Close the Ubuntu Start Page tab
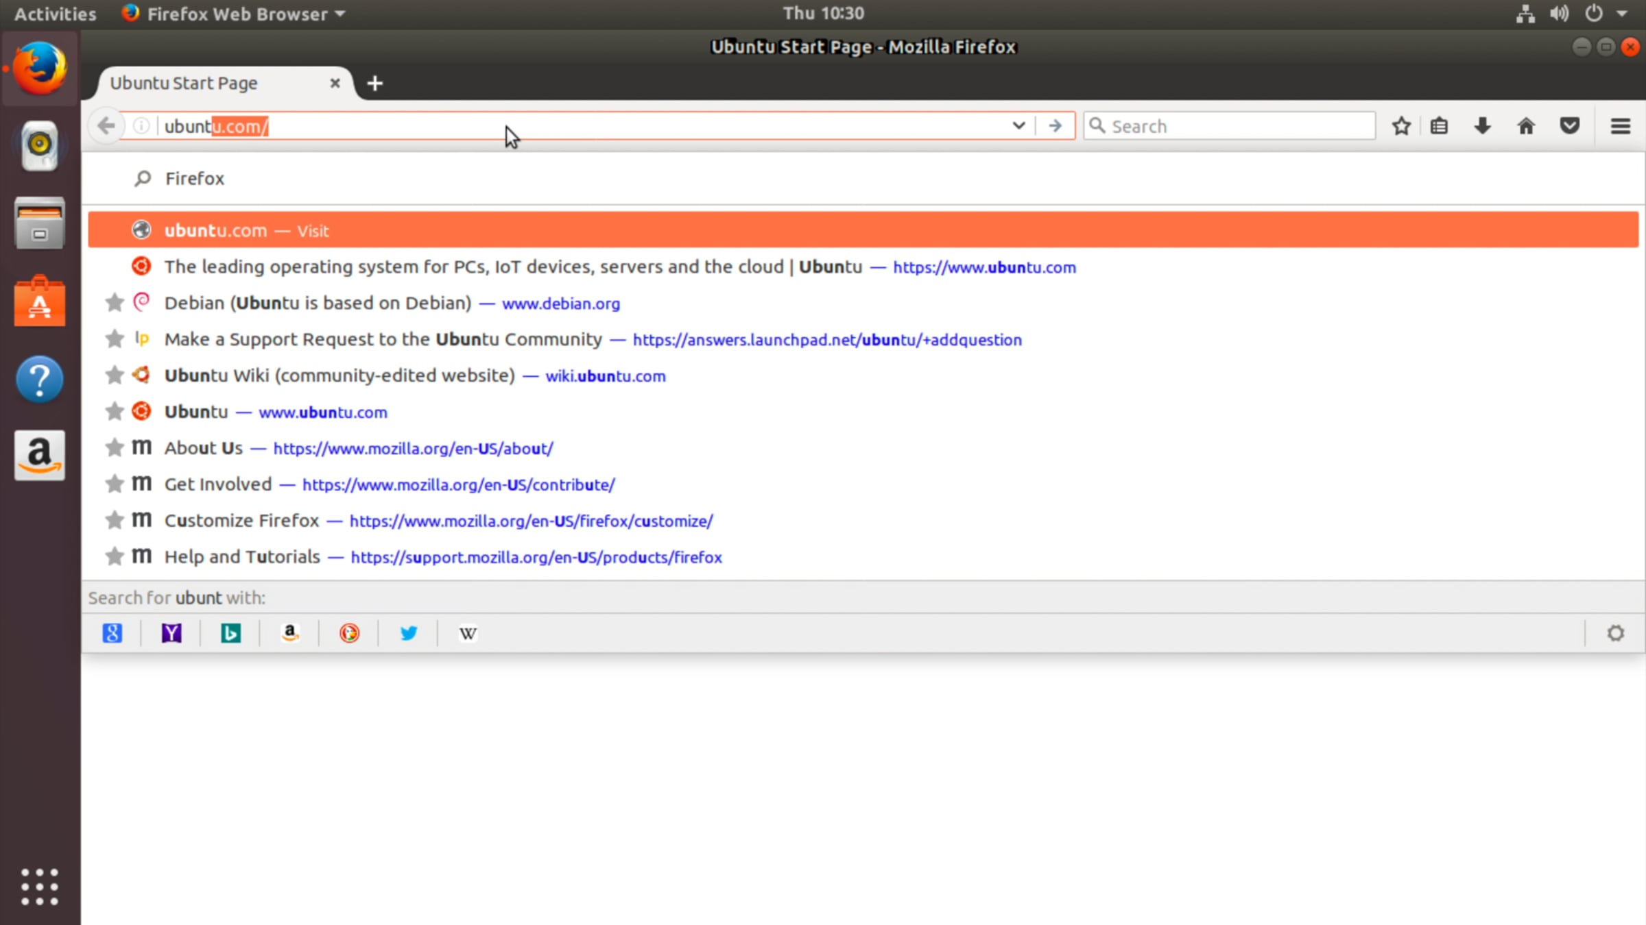1646x925 pixels. 335,83
